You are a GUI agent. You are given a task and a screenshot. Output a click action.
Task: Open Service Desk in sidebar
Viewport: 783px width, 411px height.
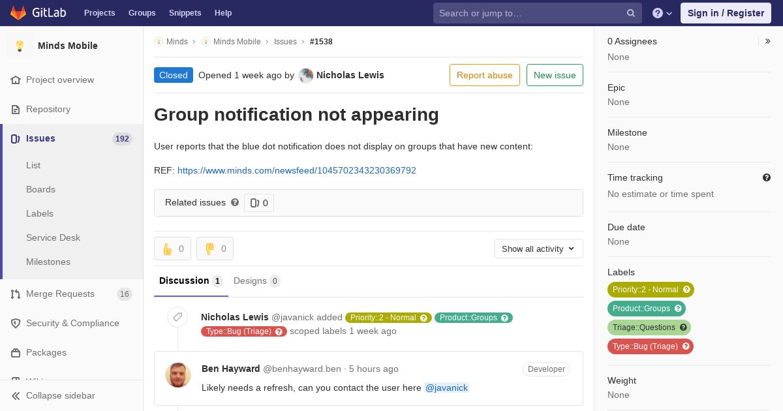[53, 237]
